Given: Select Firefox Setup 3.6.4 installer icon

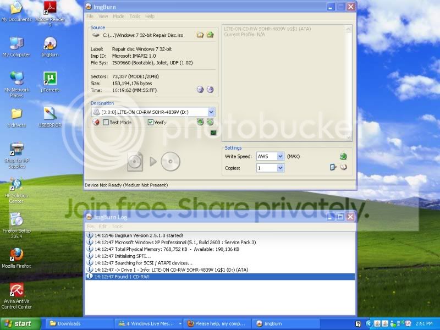Looking at the screenshot, I should pyautogui.click(x=16, y=226).
